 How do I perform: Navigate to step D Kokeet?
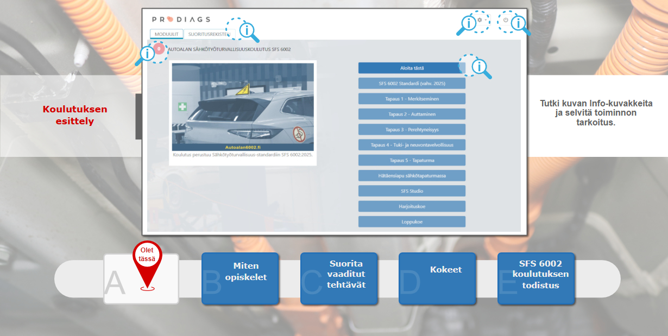coord(437,278)
